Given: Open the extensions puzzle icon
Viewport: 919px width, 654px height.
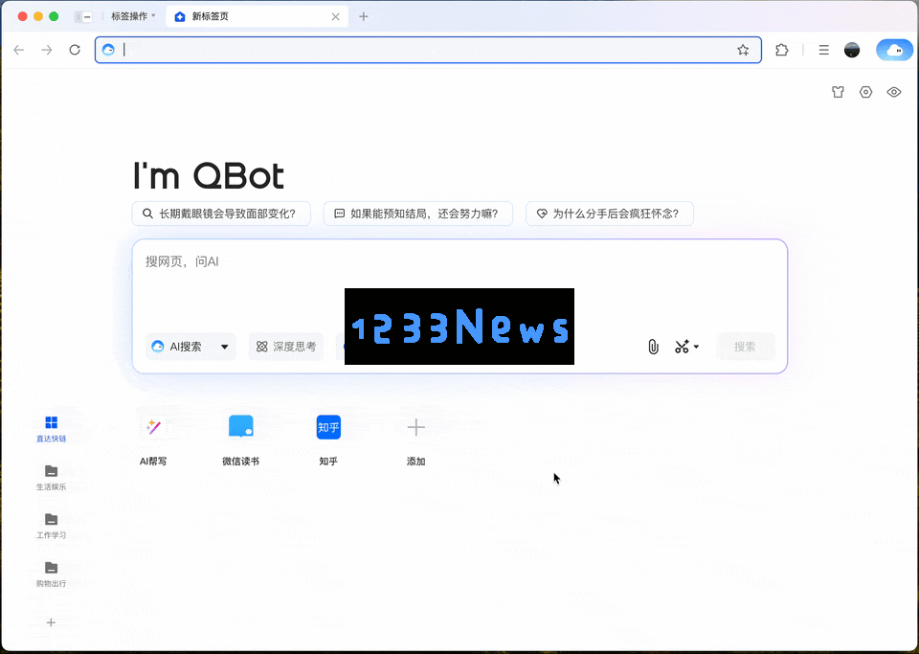Looking at the screenshot, I should (x=782, y=50).
